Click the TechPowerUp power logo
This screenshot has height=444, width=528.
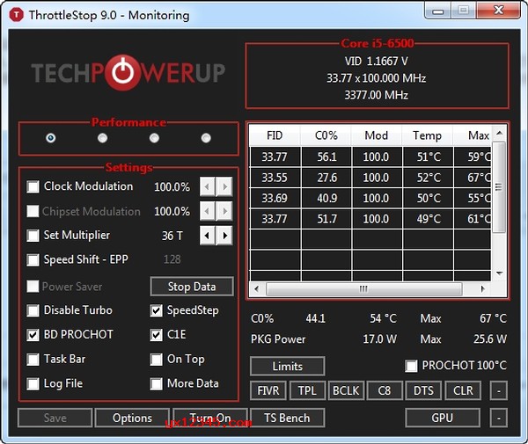click(x=131, y=73)
